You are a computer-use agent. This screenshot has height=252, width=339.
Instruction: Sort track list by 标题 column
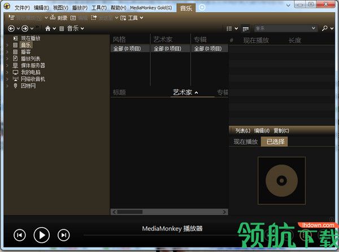119,92
